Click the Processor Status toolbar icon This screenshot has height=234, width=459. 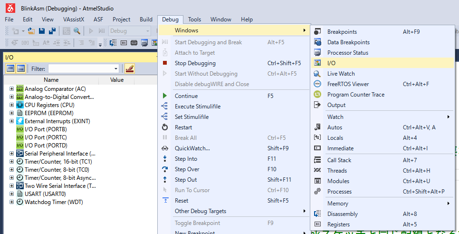(144, 43)
